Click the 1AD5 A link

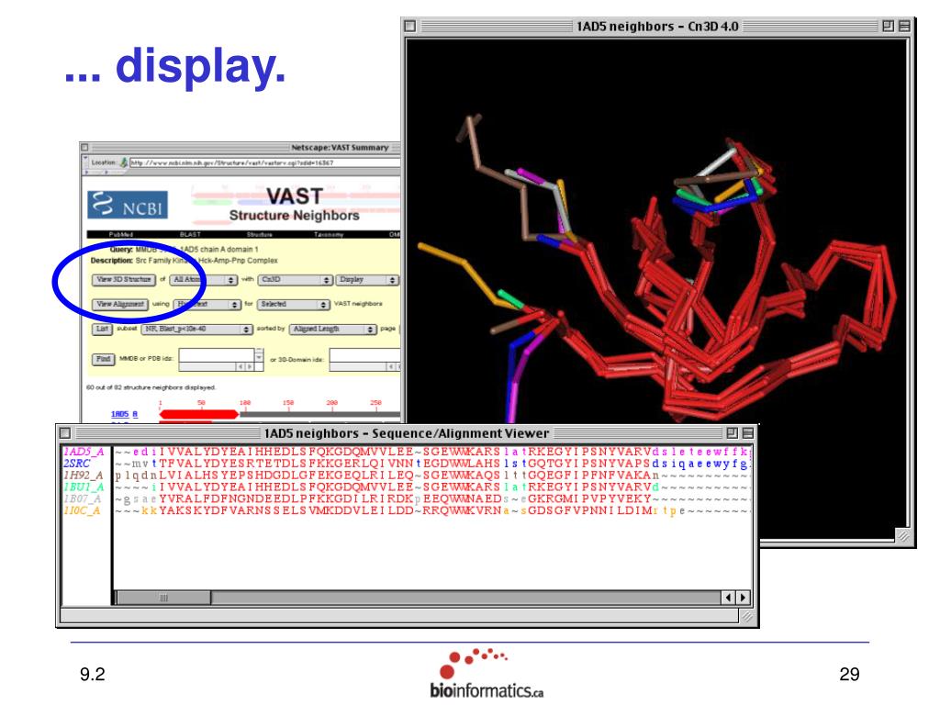(x=124, y=414)
